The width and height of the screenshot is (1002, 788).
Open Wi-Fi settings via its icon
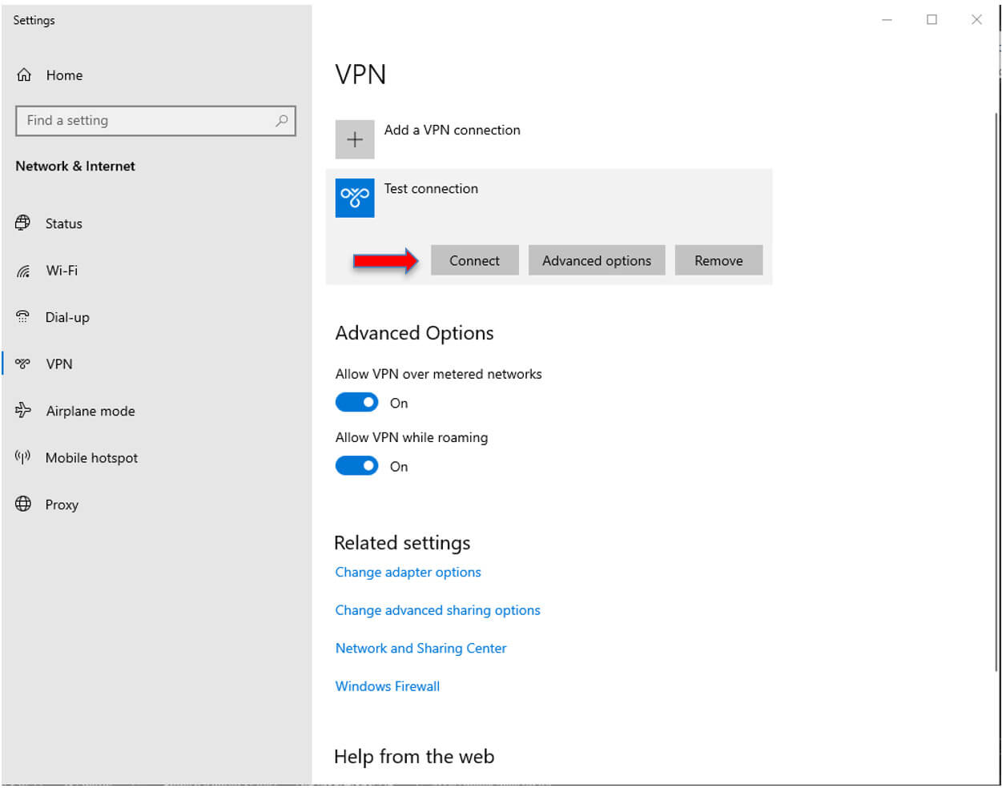click(23, 270)
